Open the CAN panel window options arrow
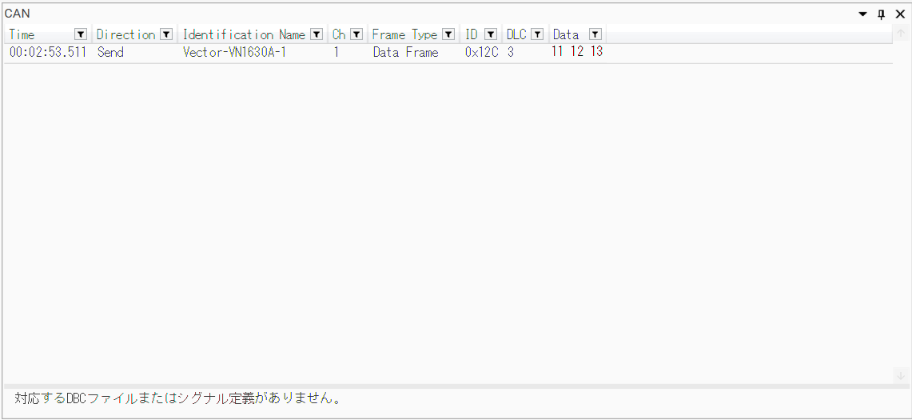Image resolution: width=912 pixels, height=420 pixels. [862, 14]
